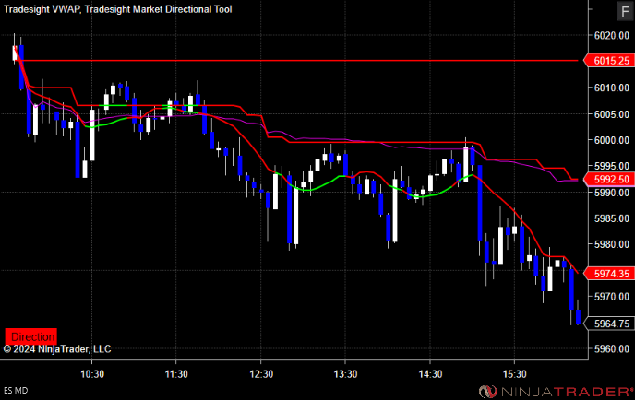635x400 pixels.
Task: Click the 5995.00 price axis label
Action: pos(612,166)
